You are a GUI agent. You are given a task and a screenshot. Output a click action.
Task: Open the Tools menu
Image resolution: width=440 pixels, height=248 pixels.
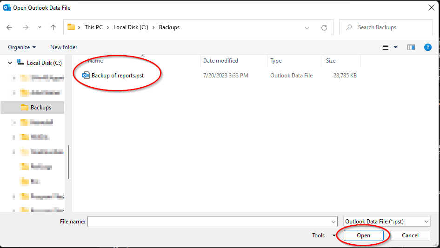click(324, 235)
